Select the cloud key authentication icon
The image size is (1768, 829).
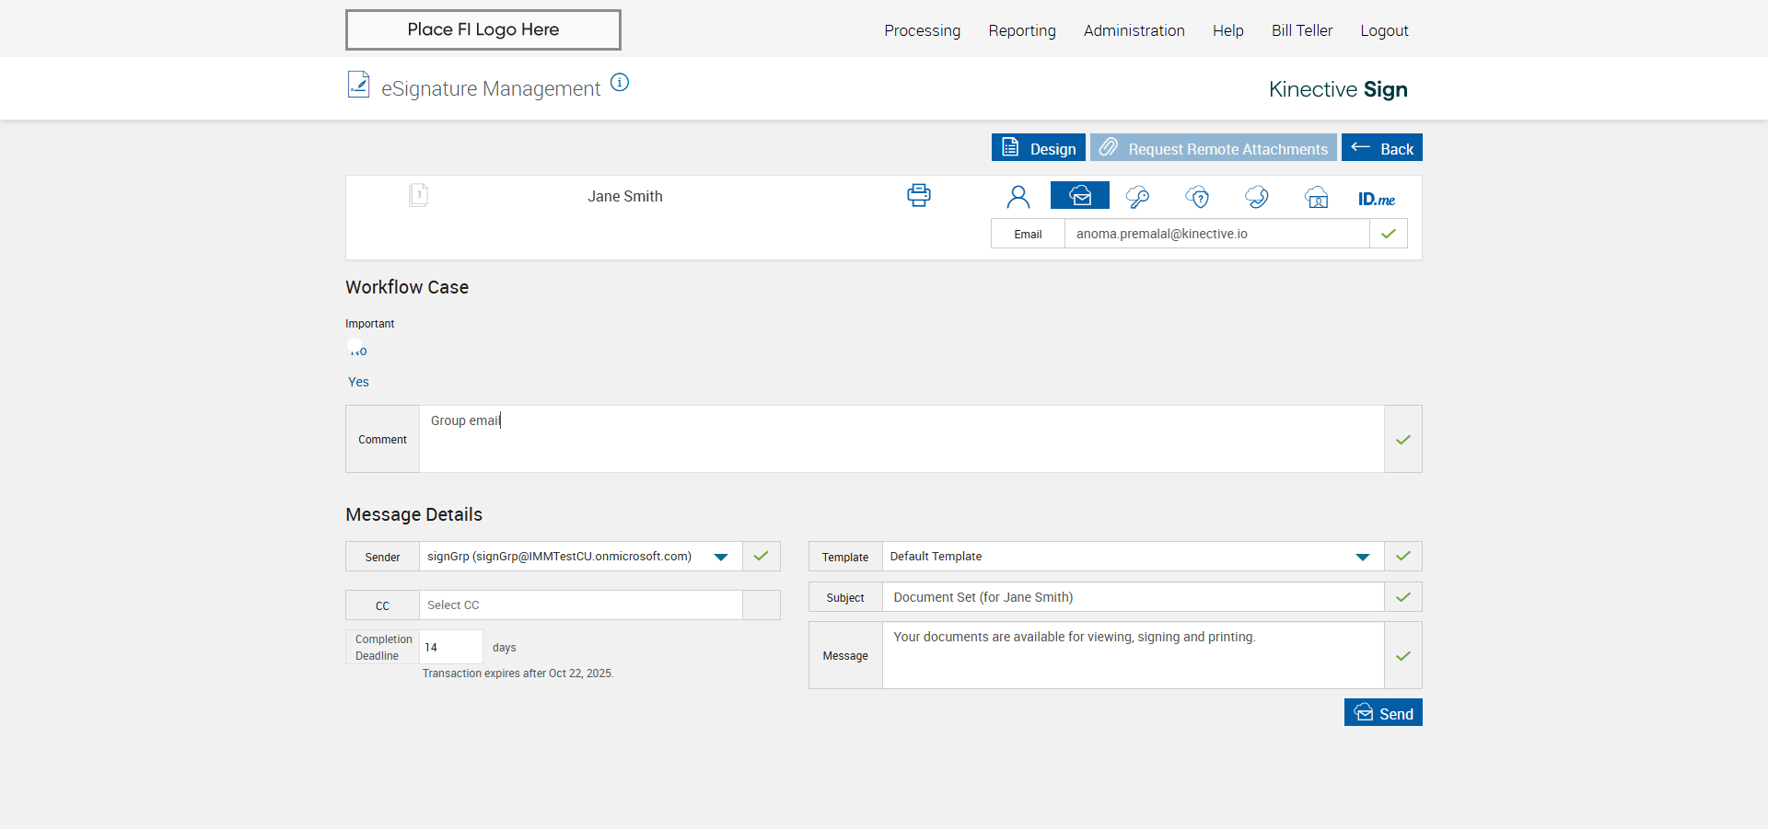1137,197
